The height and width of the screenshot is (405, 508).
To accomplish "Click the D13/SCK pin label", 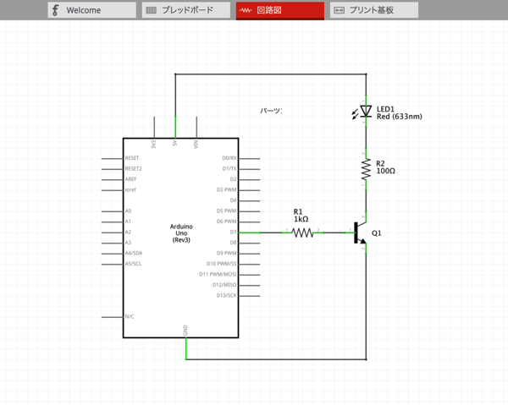I will point(226,296).
